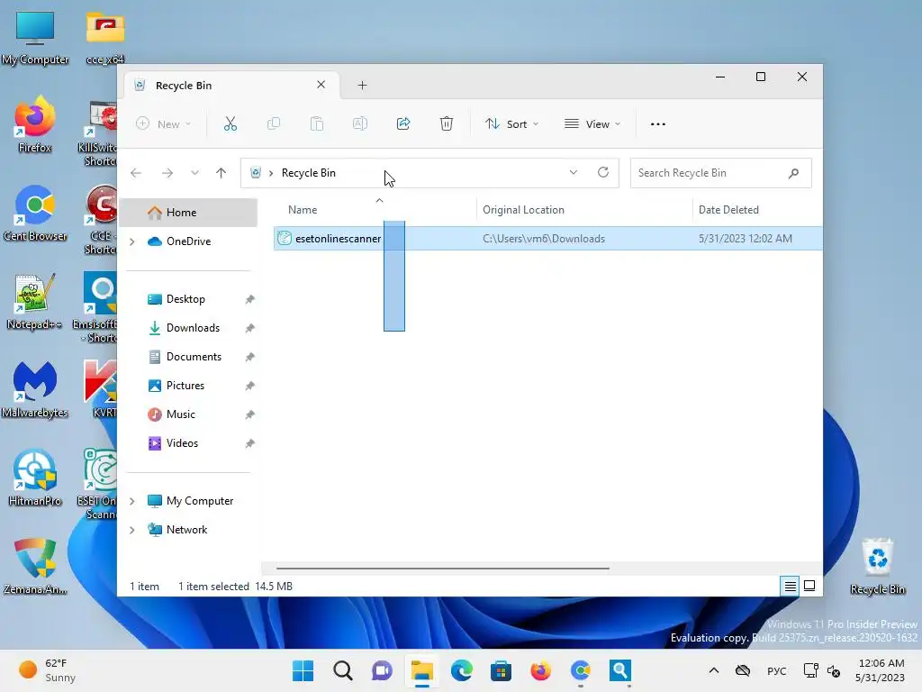Open My Computer desktop icon
922x692 pixels.
click(35, 38)
